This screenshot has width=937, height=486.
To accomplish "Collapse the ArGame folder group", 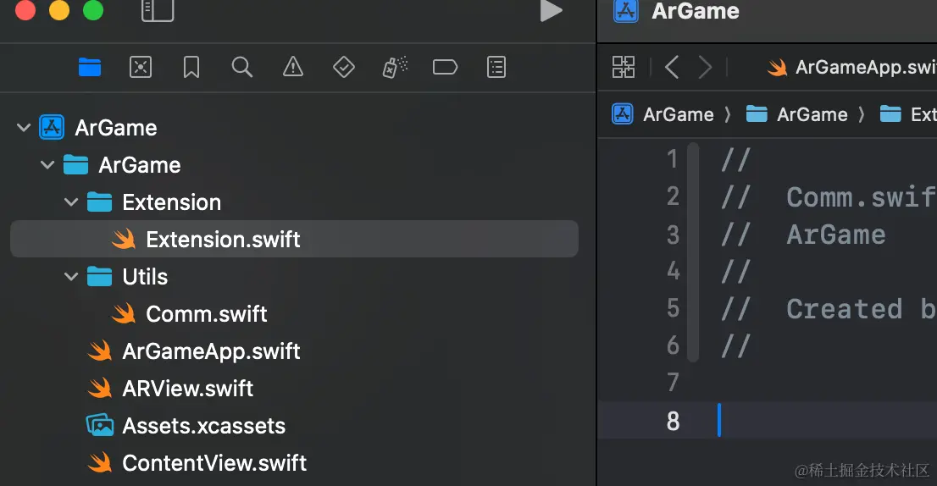I will coord(47,165).
